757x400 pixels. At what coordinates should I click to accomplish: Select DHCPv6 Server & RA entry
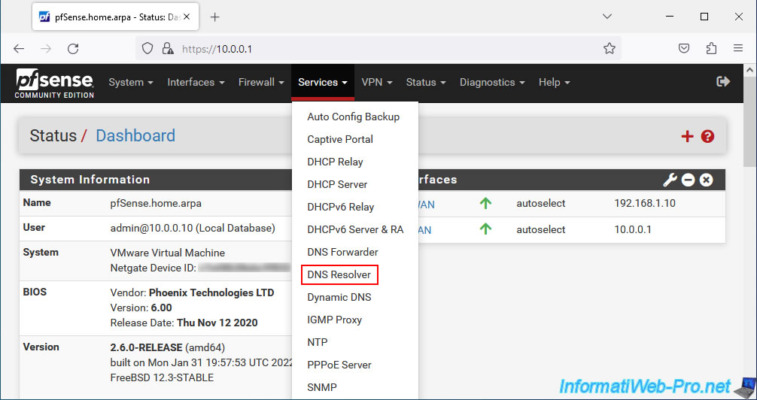(x=355, y=229)
